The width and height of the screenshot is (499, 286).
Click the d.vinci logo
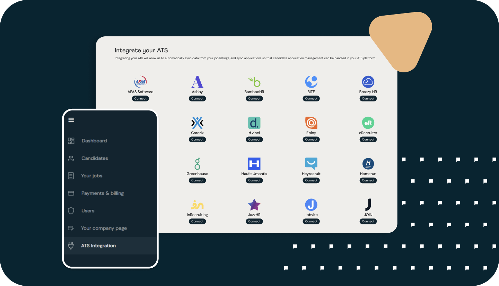coord(254,123)
